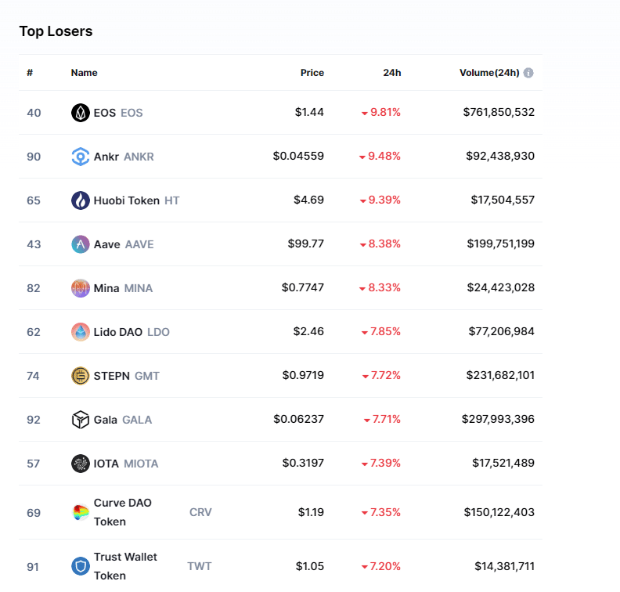Sort by the # rank column header
The width and height of the screenshot is (620, 592).
30,73
